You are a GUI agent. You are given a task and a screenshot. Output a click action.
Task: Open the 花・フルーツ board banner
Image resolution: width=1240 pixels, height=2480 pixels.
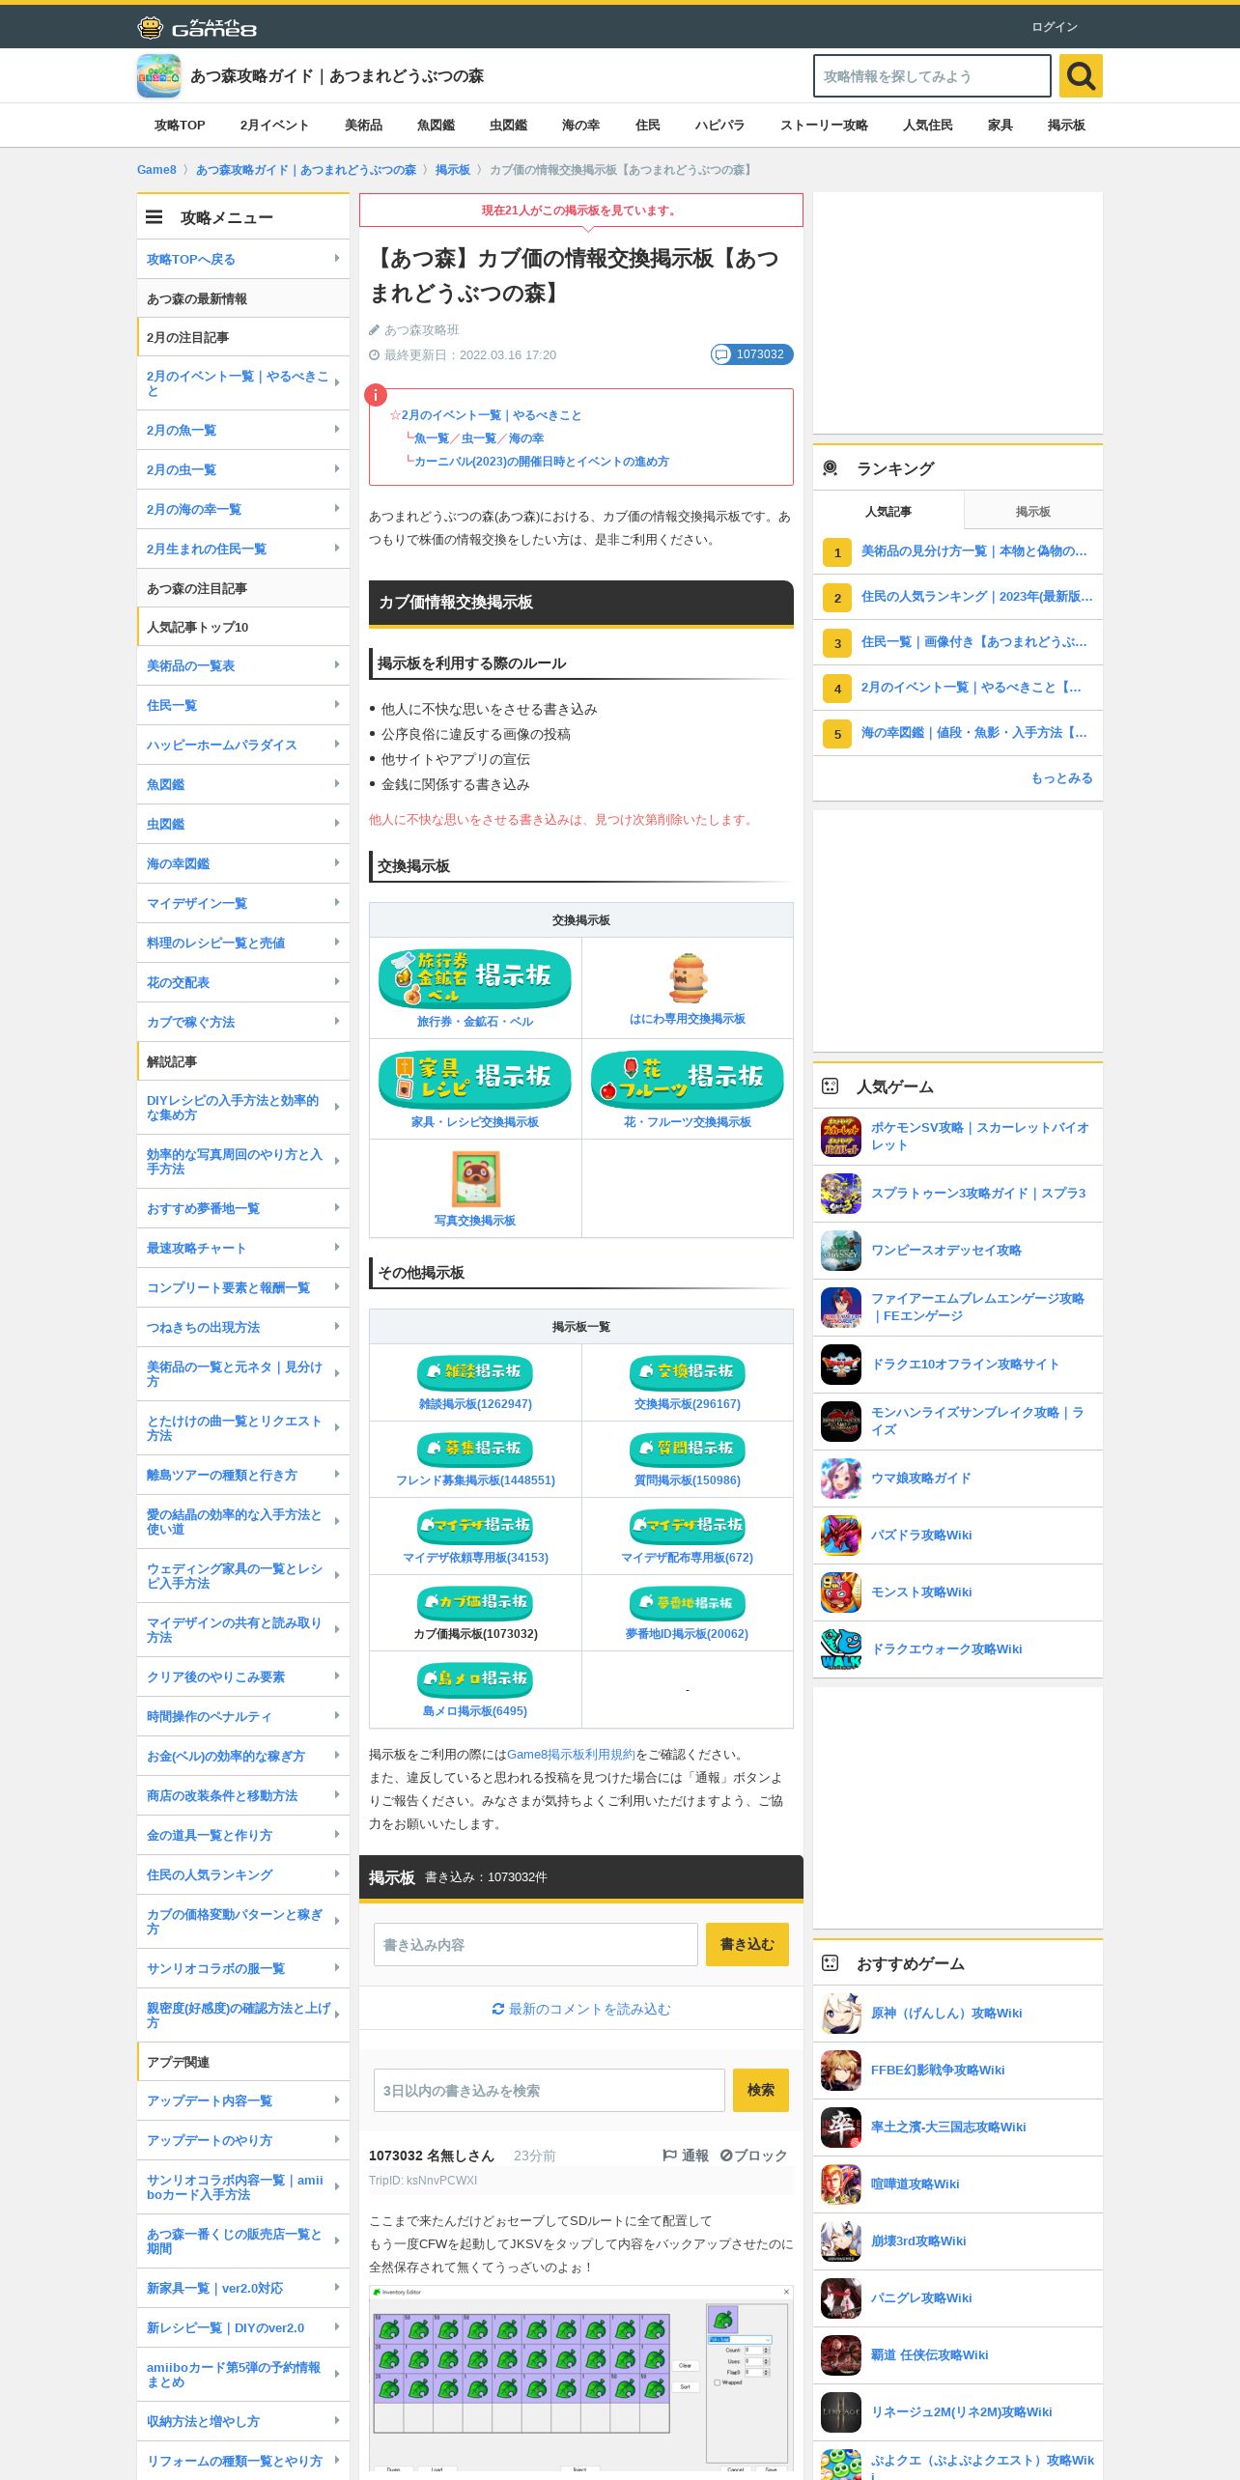tap(688, 1079)
